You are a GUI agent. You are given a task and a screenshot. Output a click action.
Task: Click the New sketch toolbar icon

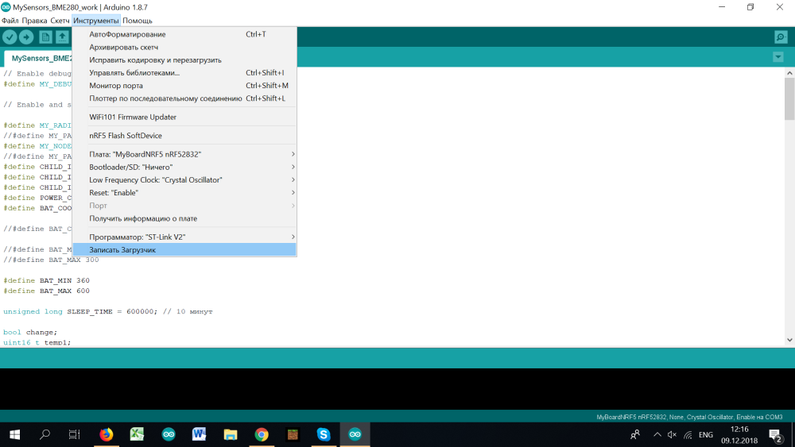[45, 37]
